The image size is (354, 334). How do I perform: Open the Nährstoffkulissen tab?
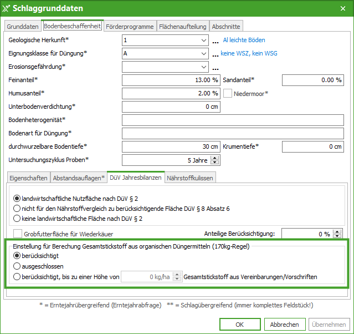189,178
